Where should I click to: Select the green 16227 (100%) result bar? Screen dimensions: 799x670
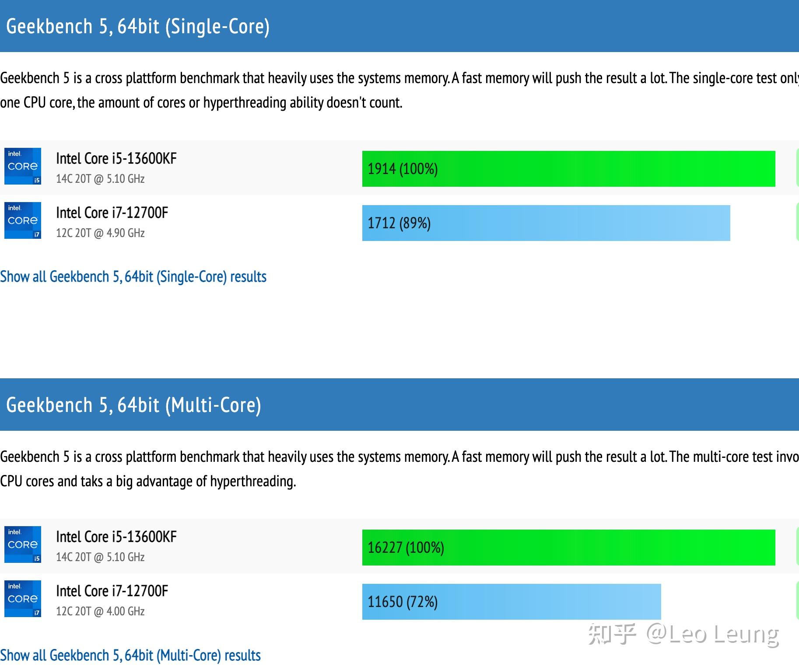[x=568, y=548]
